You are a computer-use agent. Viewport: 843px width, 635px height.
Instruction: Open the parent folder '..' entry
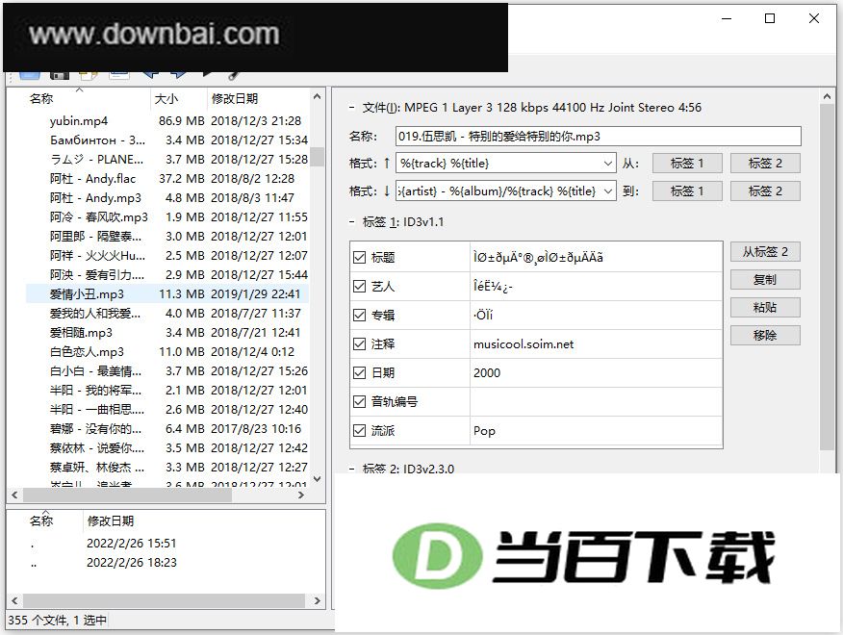click(35, 563)
